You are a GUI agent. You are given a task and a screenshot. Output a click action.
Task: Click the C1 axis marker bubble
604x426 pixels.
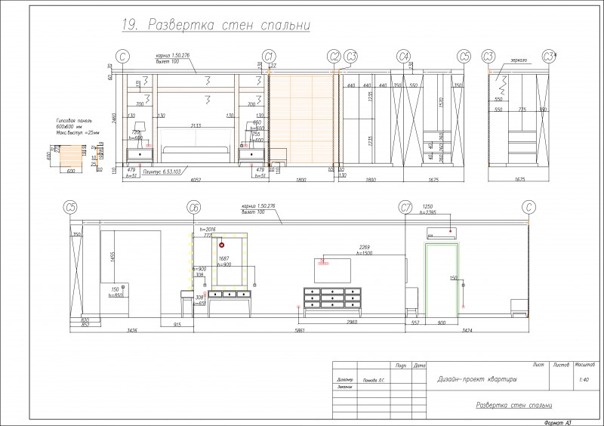pyautogui.click(x=269, y=57)
